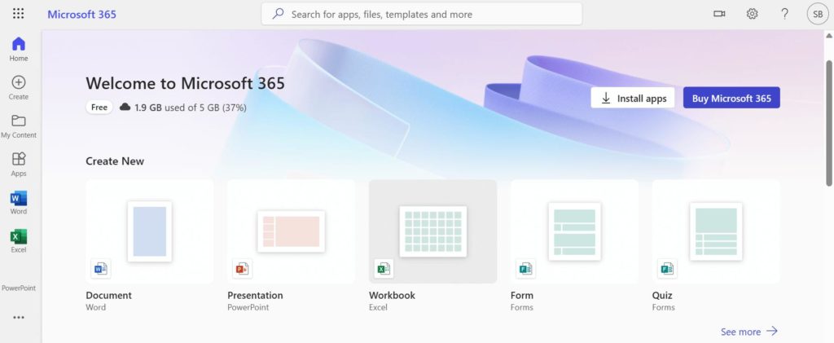The image size is (834, 343).
Task: Click the vertical scrollbar thumb
Action: click(828, 123)
